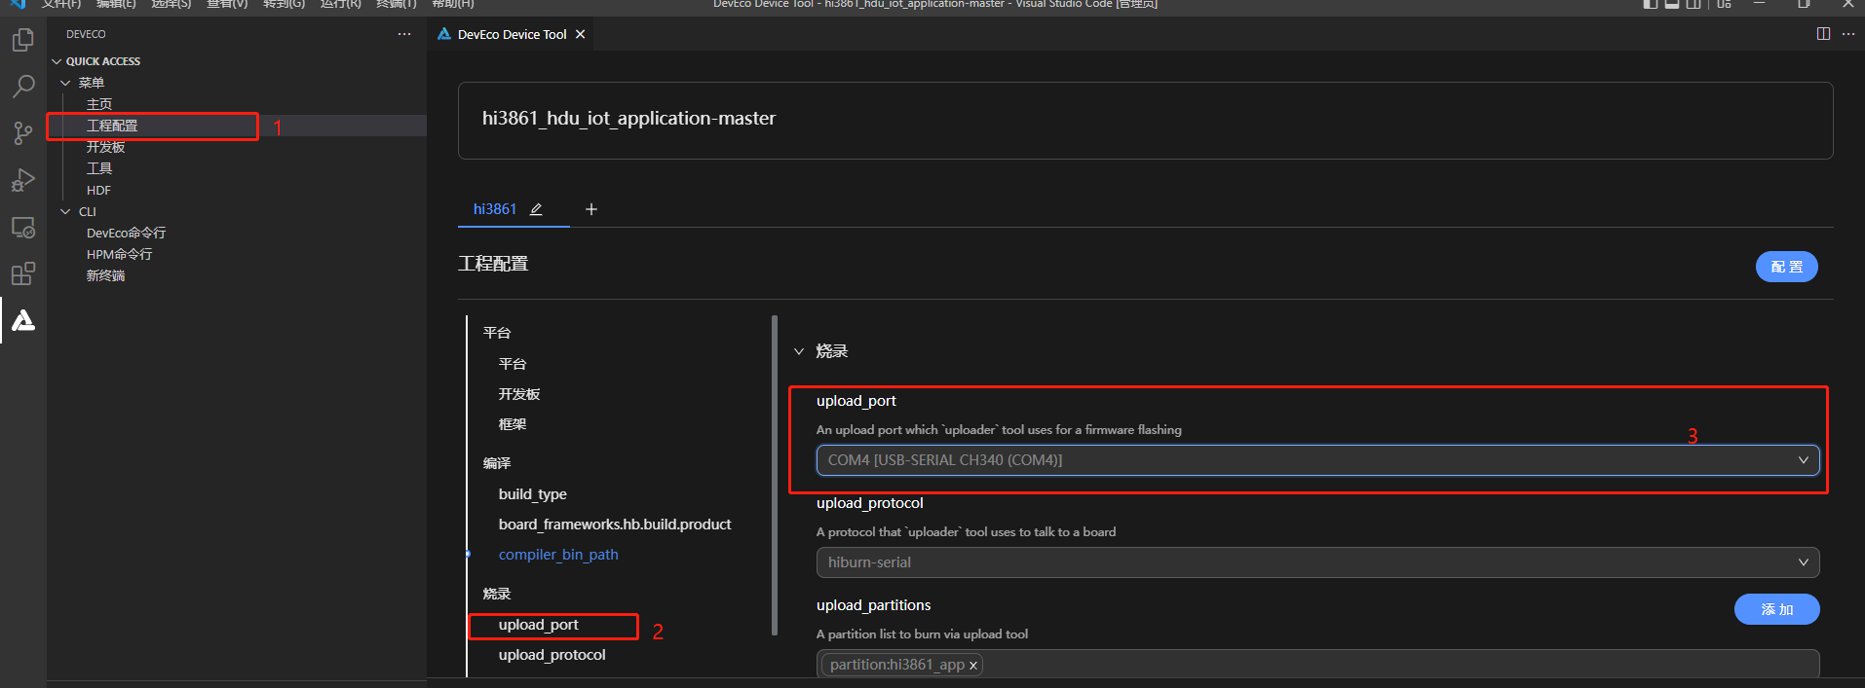
Task: Select the DevEco icon in activity bar
Action: (x=23, y=320)
